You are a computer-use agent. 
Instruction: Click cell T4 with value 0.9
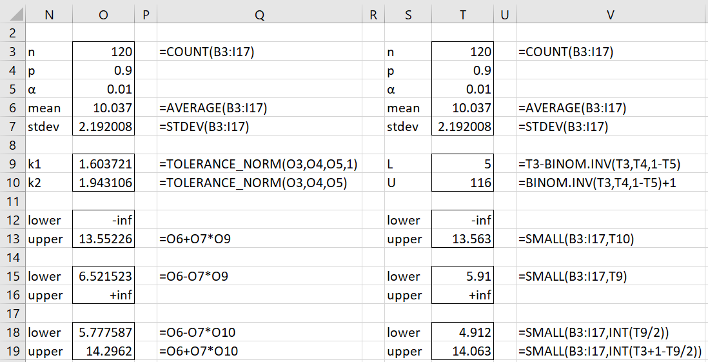coord(463,70)
